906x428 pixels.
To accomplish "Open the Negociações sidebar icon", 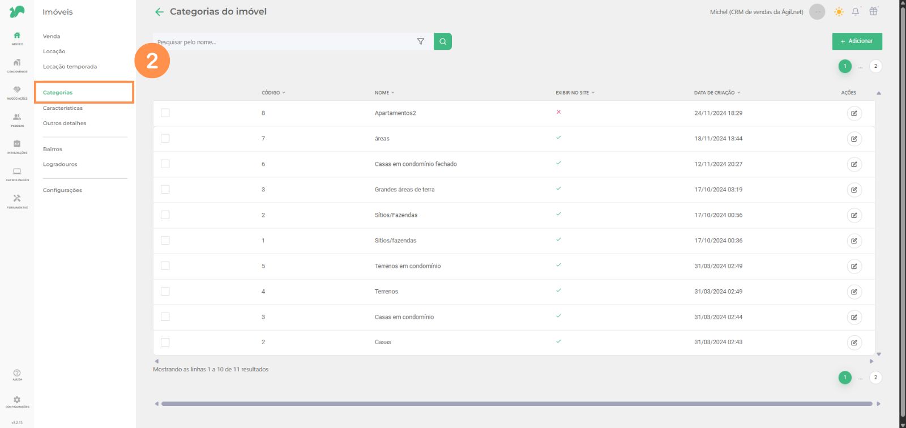I will pos(17,92).
